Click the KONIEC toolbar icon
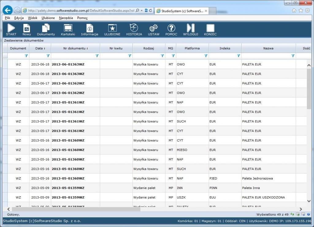 (210, 28)
